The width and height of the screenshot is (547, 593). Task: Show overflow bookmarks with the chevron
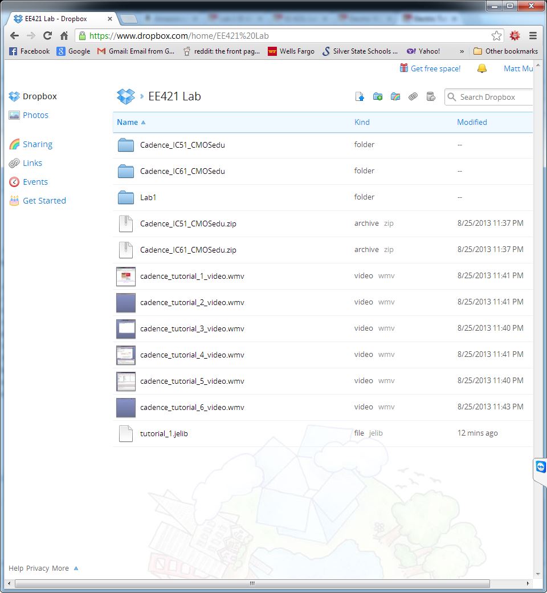coord(462,51)
